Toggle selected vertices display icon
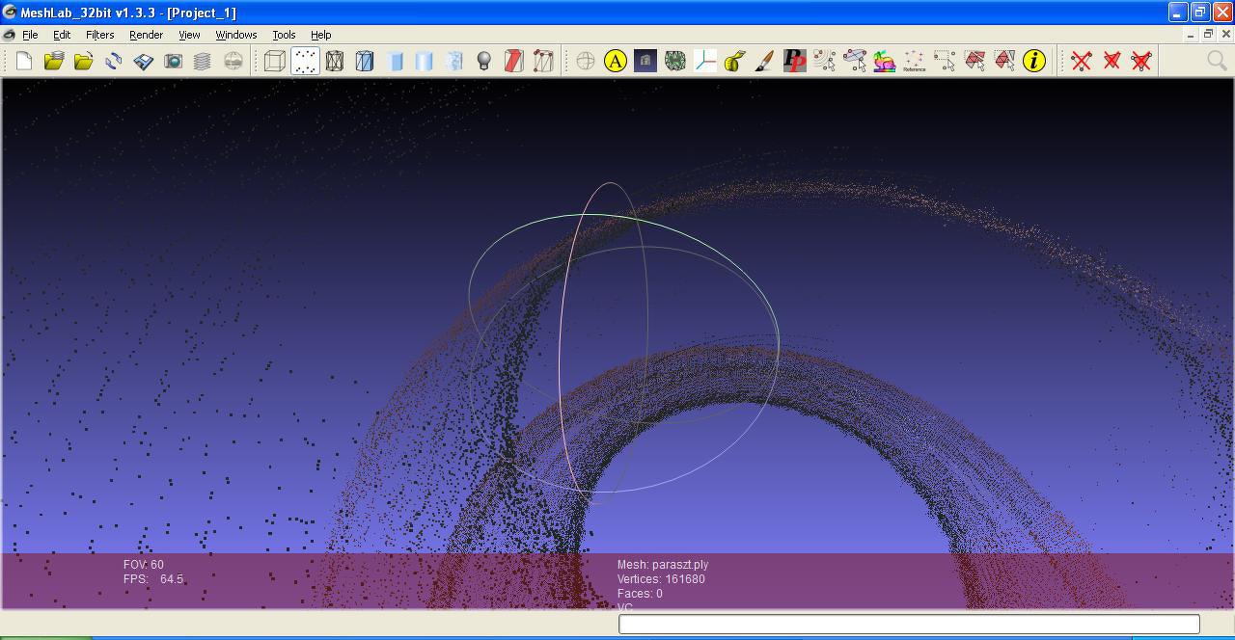Image resolution: width=1235 pixels, height=640 pixels. tap(544, 61)
